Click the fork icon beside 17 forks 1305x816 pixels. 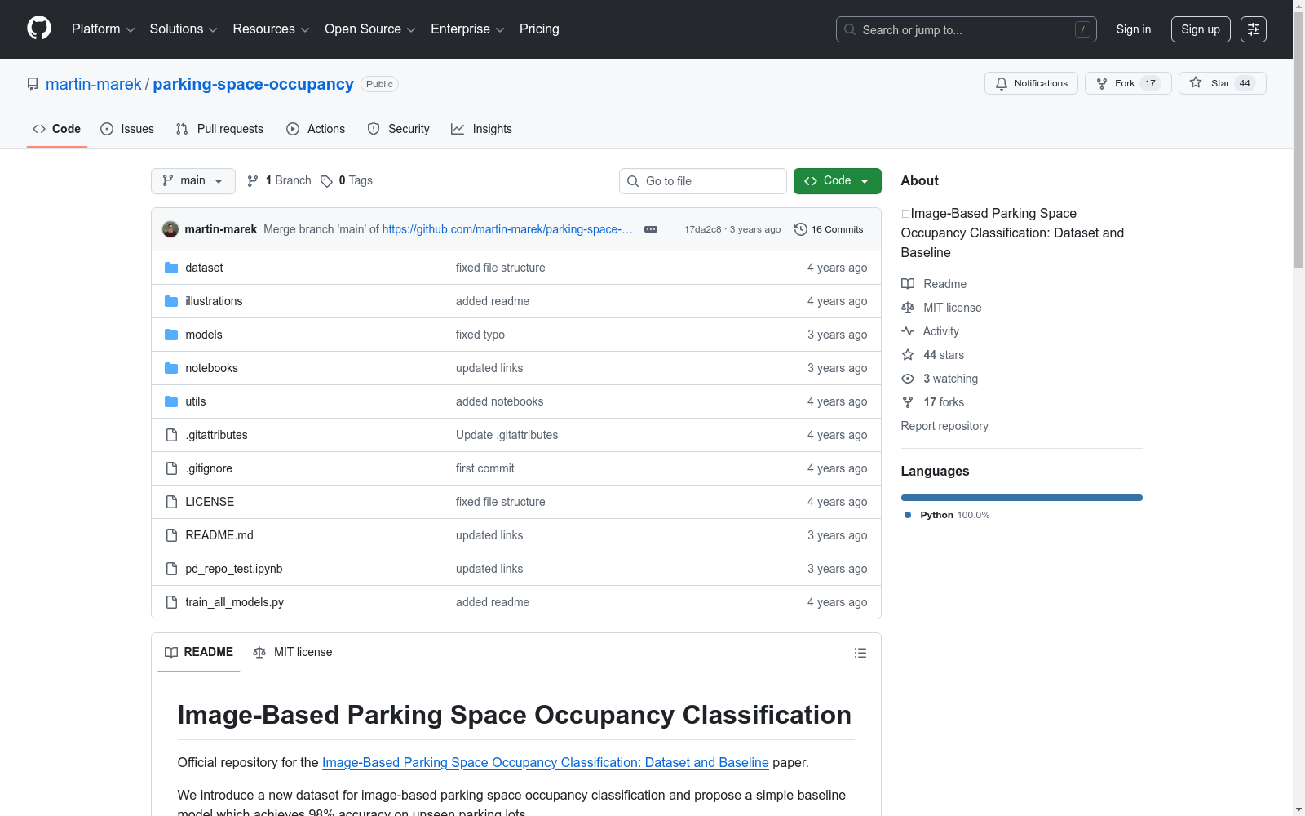pos(908,402)
